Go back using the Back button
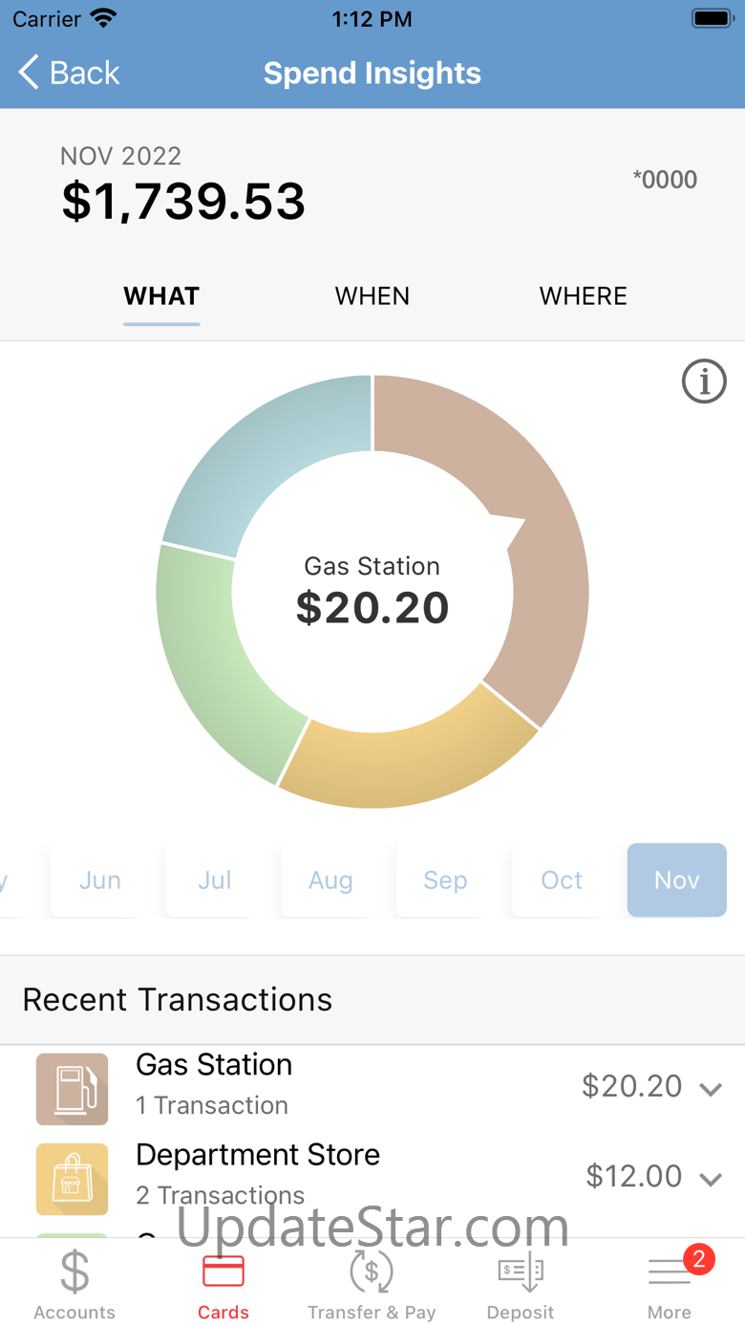Image resolution: width=745 pixels, height=1326 pixels. click(x=69, y=73)
